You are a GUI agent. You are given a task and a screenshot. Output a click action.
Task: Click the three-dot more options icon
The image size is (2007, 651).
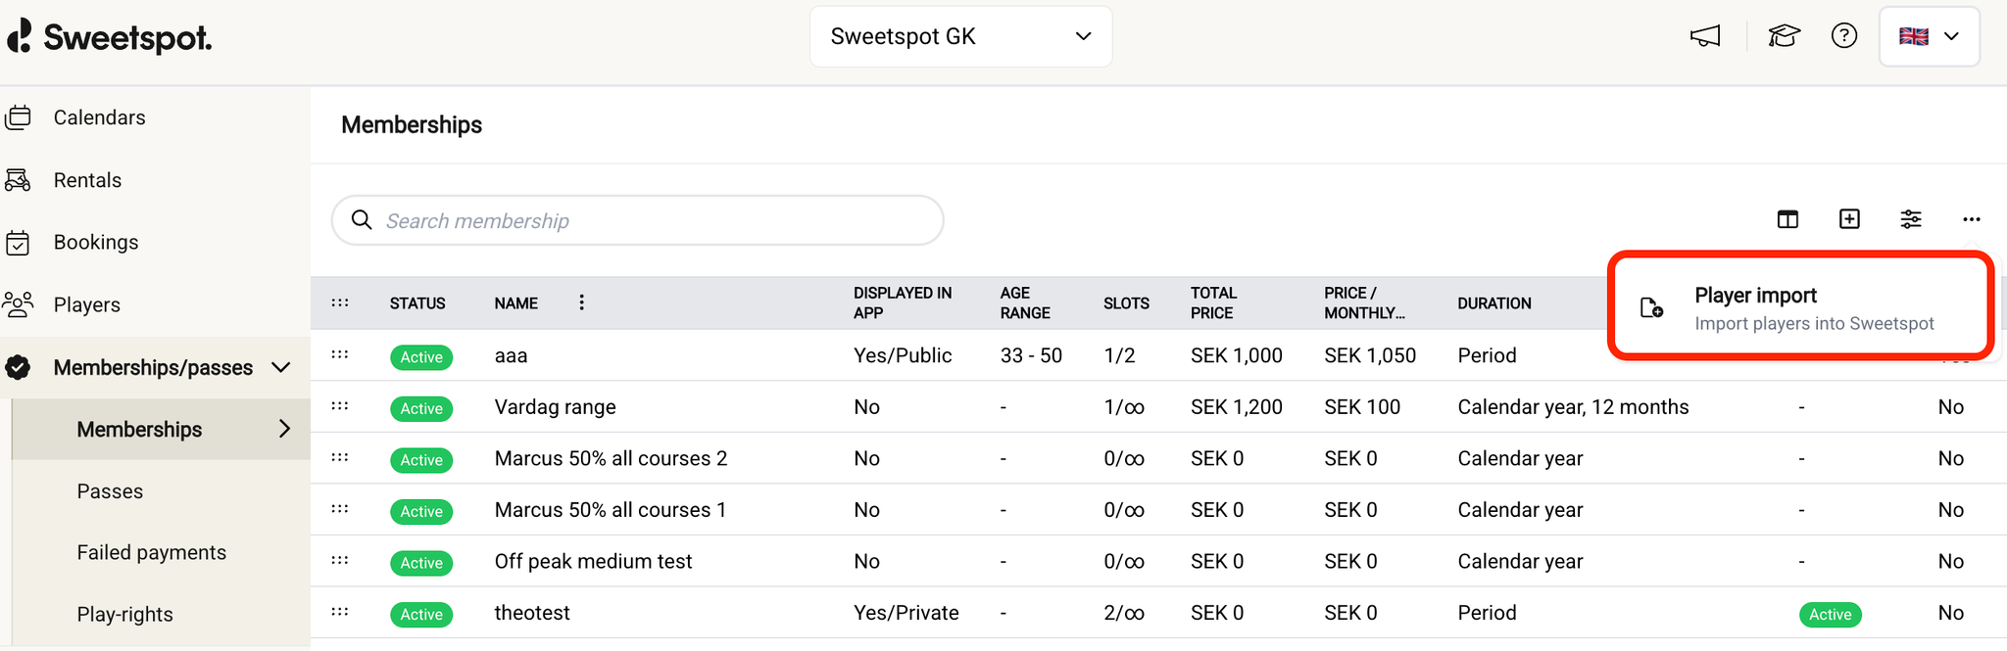click(1972, 219)
